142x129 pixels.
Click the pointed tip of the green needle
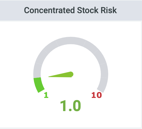point(49,77)
